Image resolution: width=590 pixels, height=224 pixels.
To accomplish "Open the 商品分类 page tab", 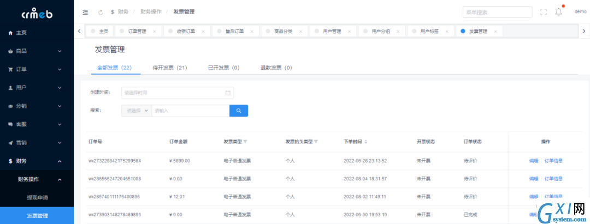I will [284, 32].
